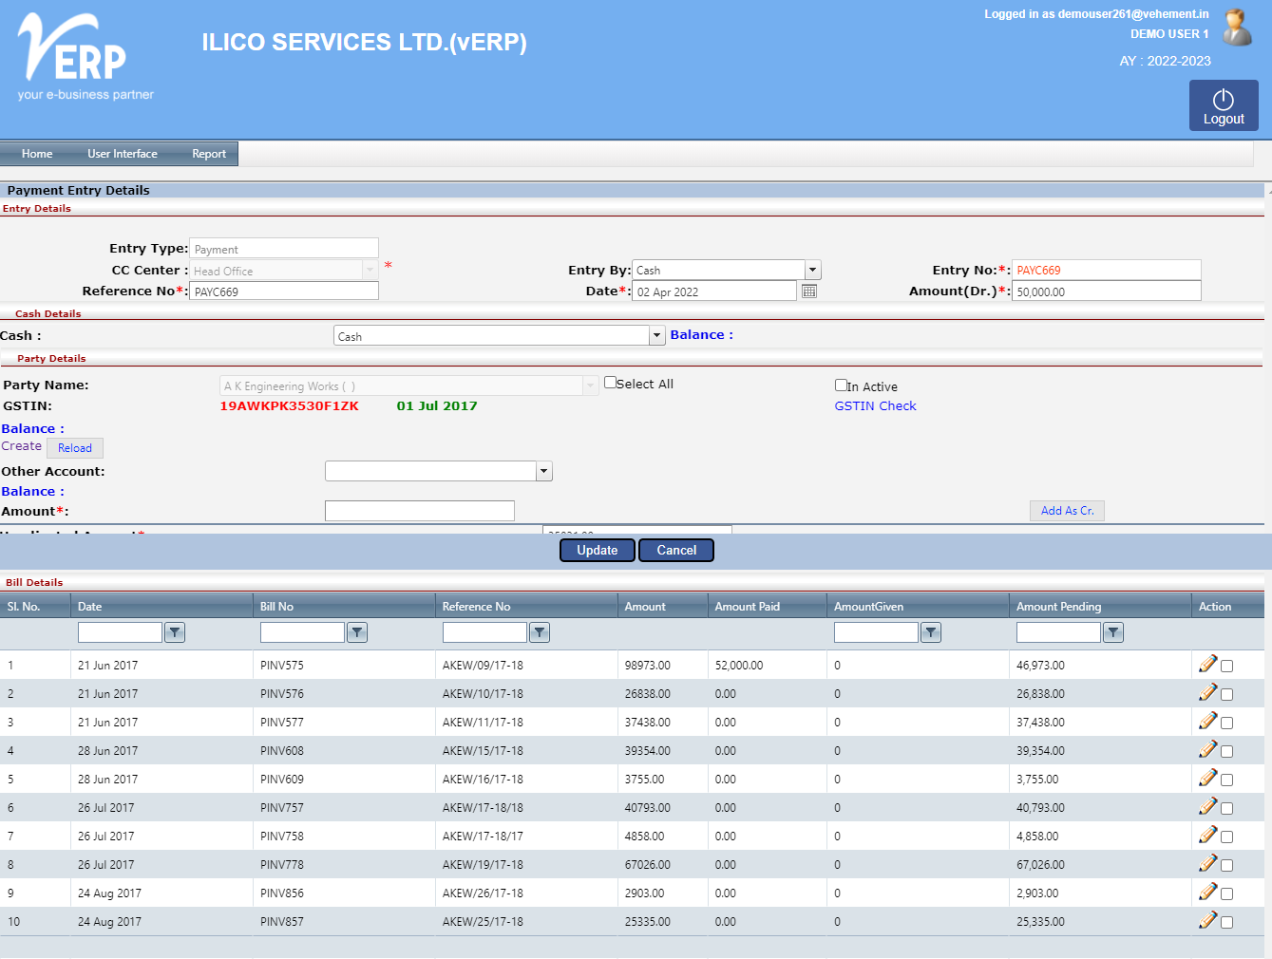This screenshot has height=959, width=1272.
Task: Click amount paid cell 52,000.00
Action: (x=739, y=666)
